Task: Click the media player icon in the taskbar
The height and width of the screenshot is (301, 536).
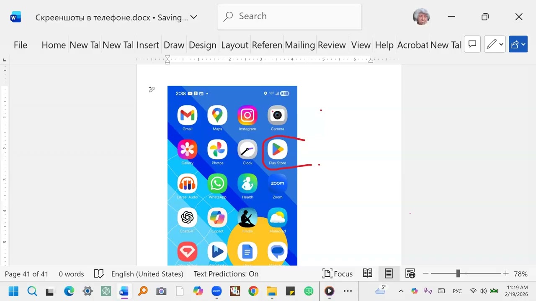Action: [330, 291]
